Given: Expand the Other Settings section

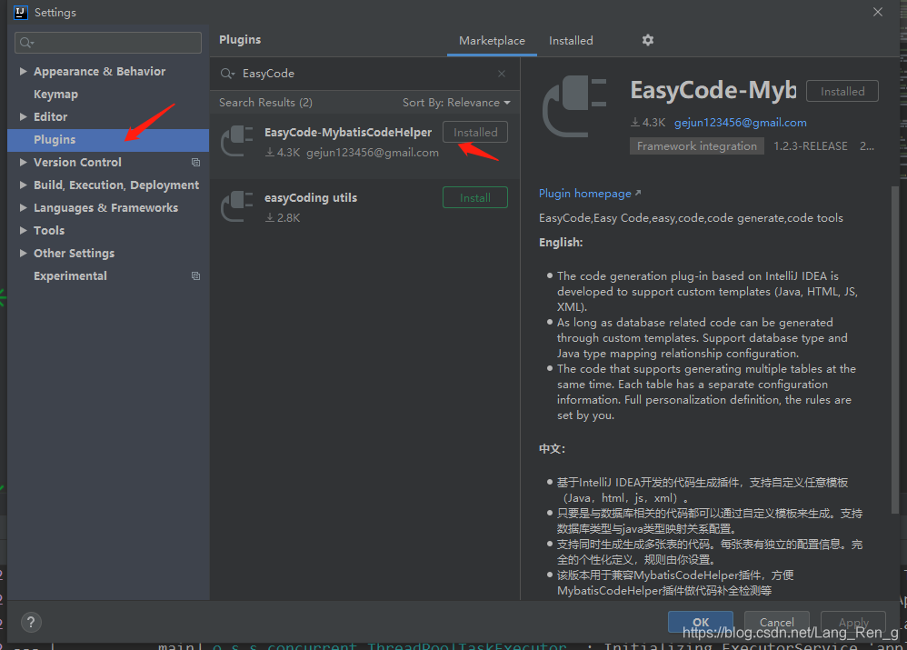Looking at the screenshot, I should coord(23,253).
